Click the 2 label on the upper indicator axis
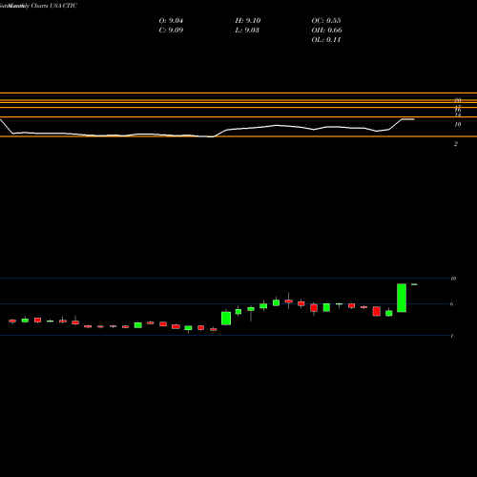The width and height of the screenshot is (477, 477). pyautogui.click(x=456, y=144)
